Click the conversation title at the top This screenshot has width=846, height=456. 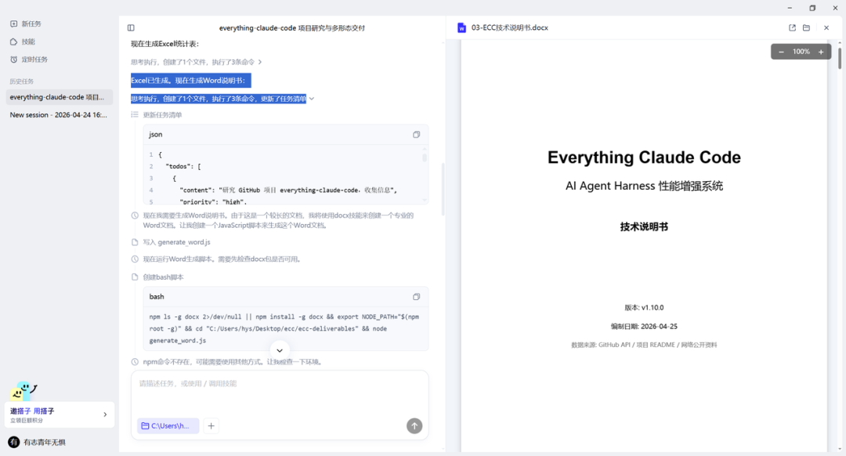coord(292,28)
